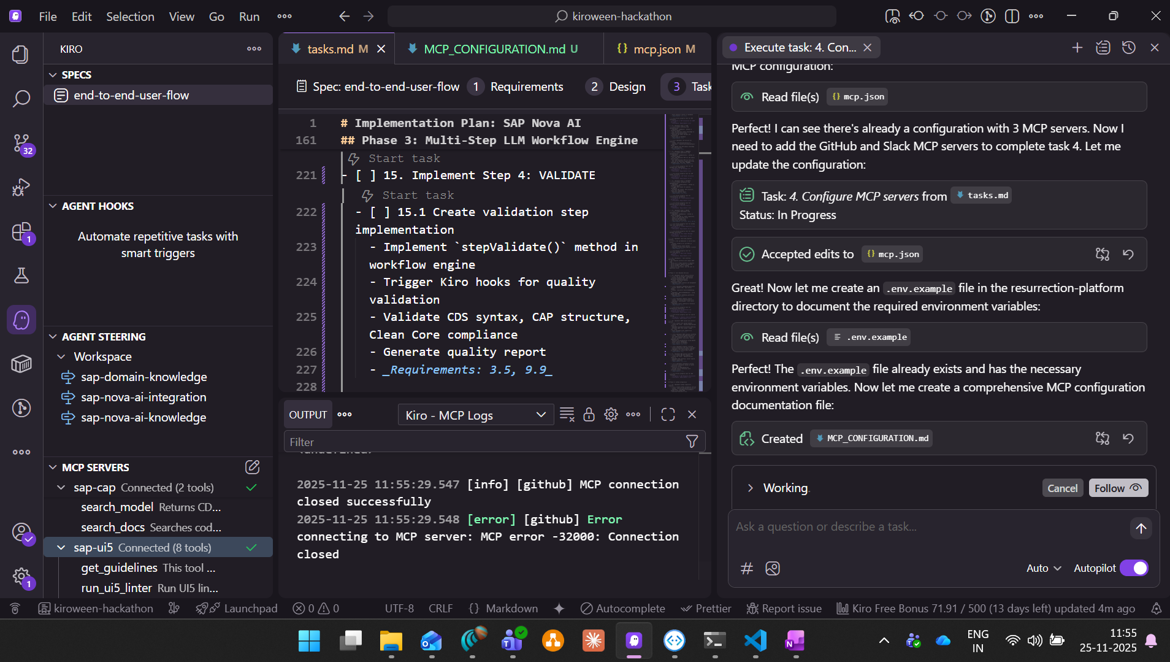Image resolution: width=1170 pixels, height=662 pixels.
Task: Open the Auto model dropdown
Action: [x=1044, y=568]
